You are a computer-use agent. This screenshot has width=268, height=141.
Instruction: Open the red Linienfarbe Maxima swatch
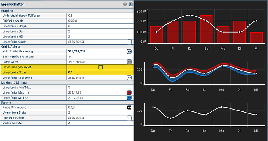[x=129, y=92]
